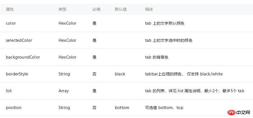This screenshot has width=253, height=118.
Task: Click HexColor type in the backgroundColor row
Action: tap(67, 57)
